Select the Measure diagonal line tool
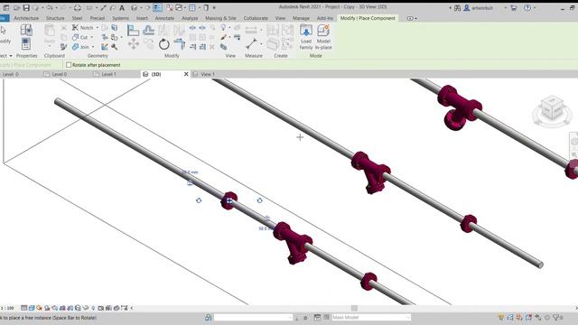Image resolution: width=578 pixels, height=325 pixels. 251,44
